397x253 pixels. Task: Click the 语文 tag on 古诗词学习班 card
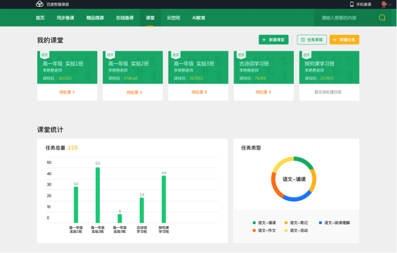point(241,55)
